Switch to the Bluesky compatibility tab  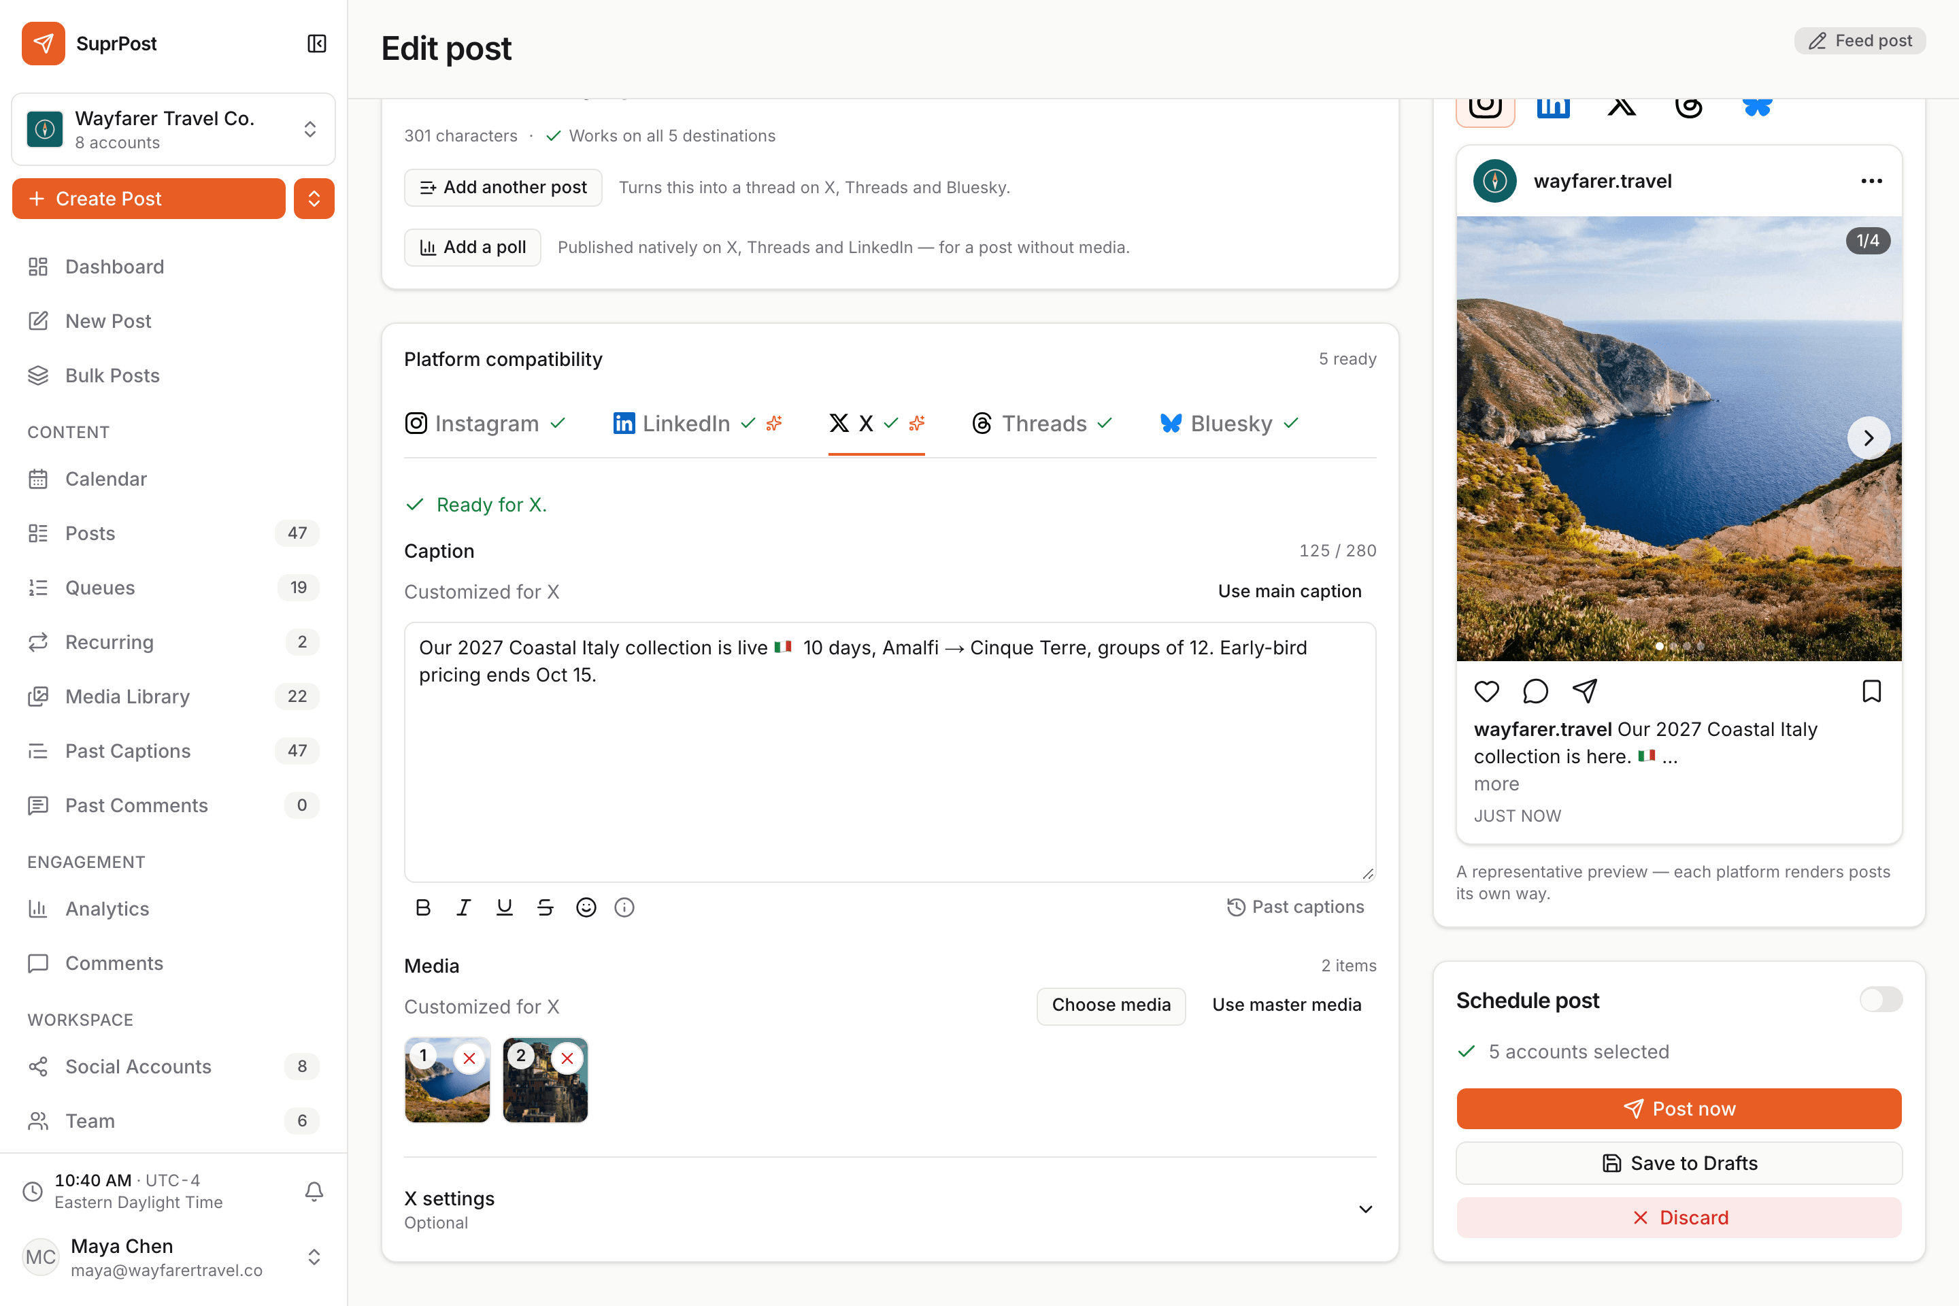click(x=1229, y=423)
